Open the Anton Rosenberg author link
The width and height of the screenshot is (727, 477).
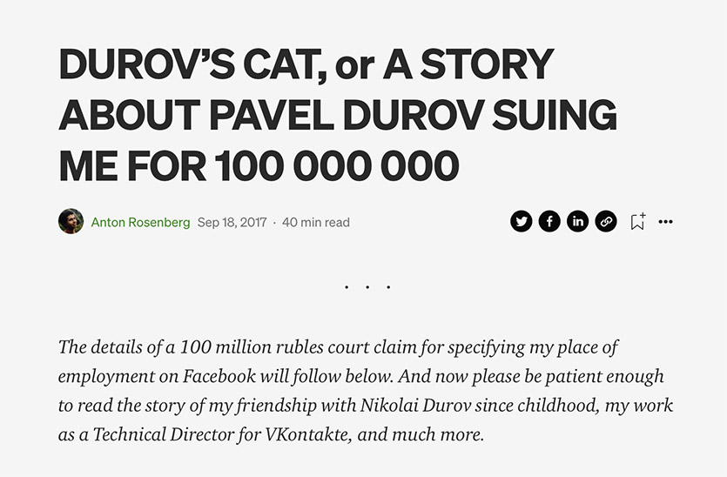pyautogui.click(x=140, y=222)
